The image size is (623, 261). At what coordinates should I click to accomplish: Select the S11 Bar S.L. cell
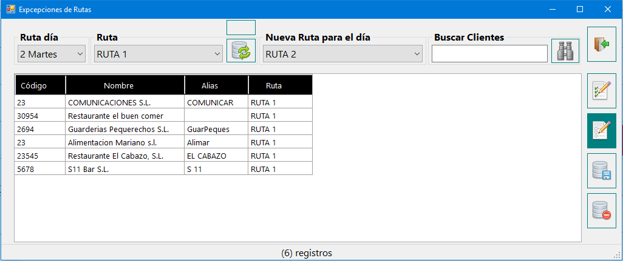(125, 170)
